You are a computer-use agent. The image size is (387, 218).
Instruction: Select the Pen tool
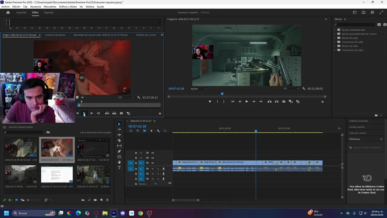(x=119, y=151)
